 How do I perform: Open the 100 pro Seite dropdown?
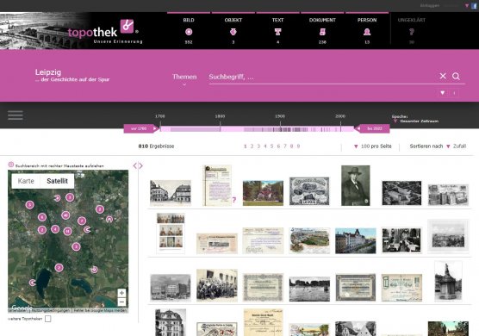tap(372, 146)
